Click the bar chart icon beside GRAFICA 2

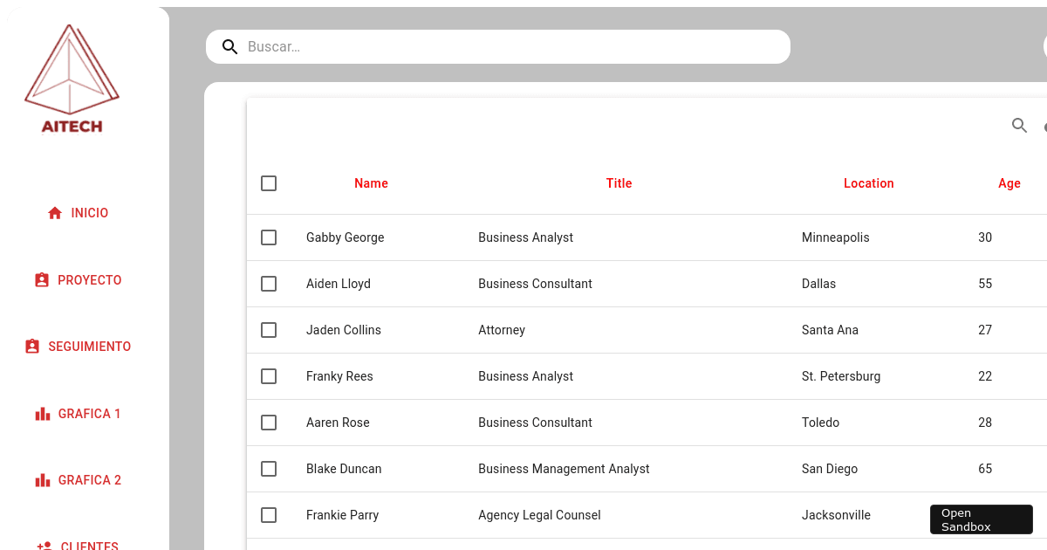(x=42, y=480)
